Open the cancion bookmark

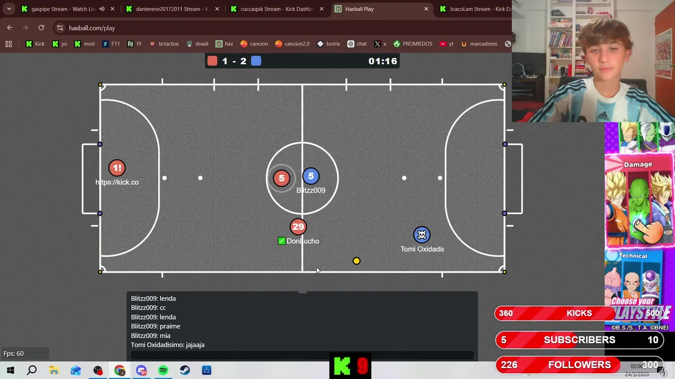tap(254, 44)
